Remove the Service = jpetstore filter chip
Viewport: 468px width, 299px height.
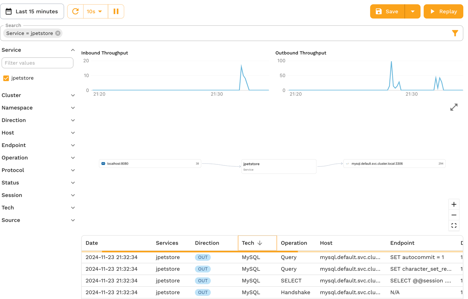pyautogui.click(x=58, y=33)
